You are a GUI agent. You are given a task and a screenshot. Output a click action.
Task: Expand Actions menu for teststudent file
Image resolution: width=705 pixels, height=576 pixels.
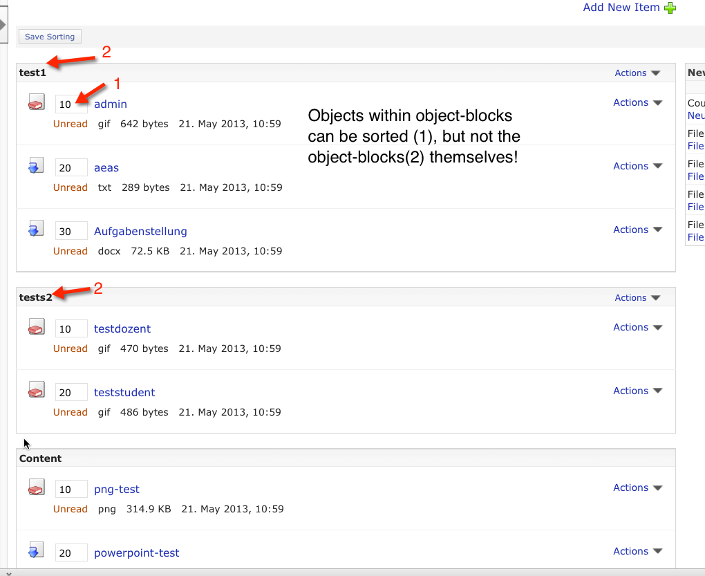(637, 391)
